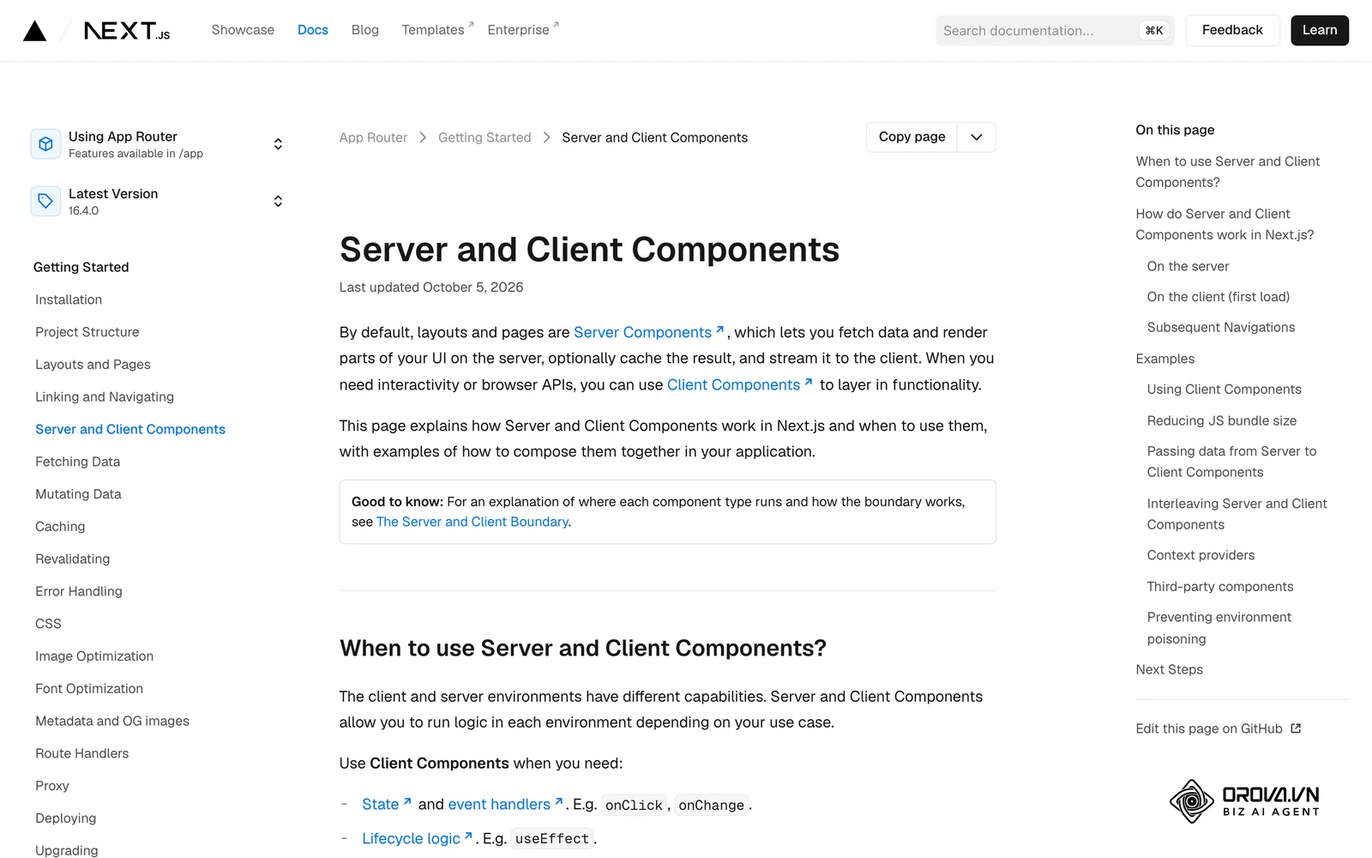
Task: Open the Client Components inline link
Action: pyautogui.click(x=740, y=384)
